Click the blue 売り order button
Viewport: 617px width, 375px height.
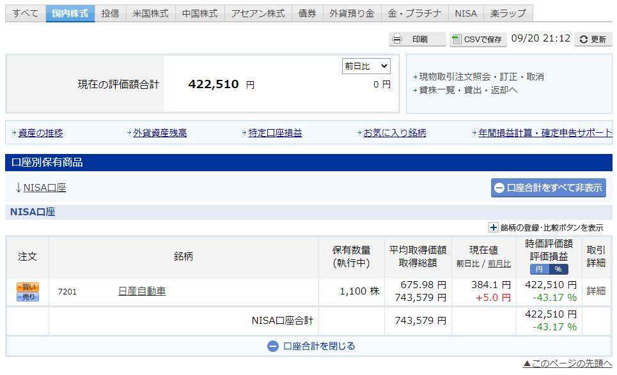27,297
